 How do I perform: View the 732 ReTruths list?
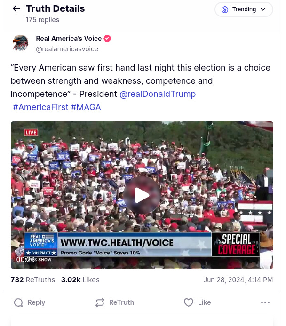pyautogui.click(x=33, y=280)
